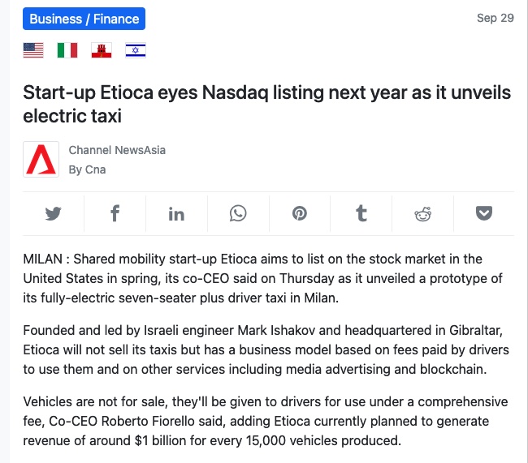Screen dimensions: 528x463
Task: Click the Gibraltar flag icon
Action: coord(102,50)
